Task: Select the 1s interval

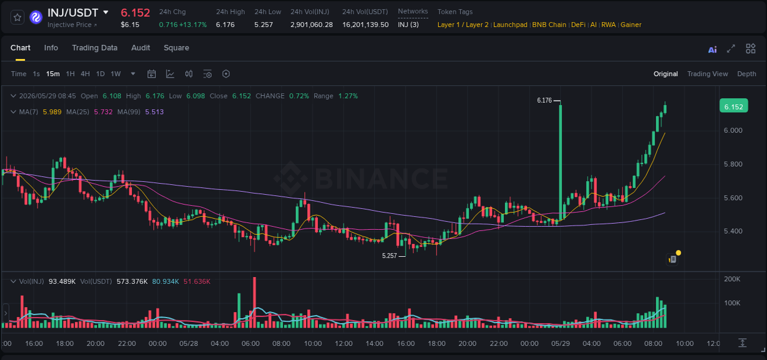Action: [36, 74]
